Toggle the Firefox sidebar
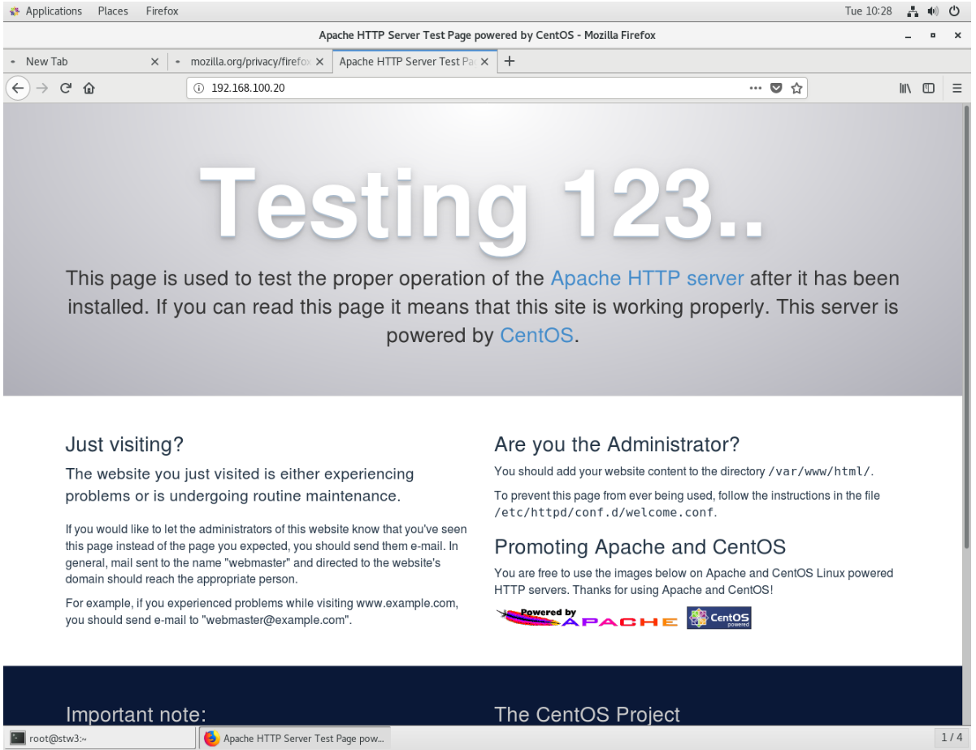 [x=928, y=88]
